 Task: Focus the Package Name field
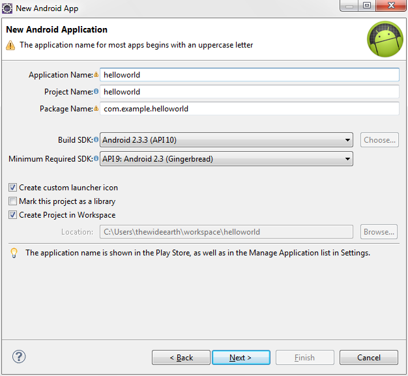(x=250, y=109)
